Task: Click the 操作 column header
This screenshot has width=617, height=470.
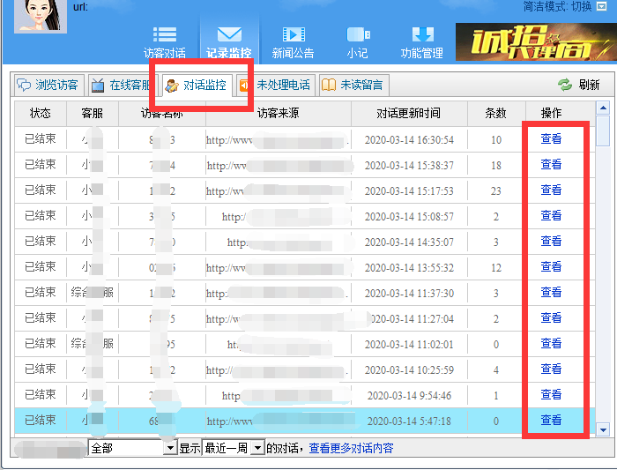Action: click(551, 114)
